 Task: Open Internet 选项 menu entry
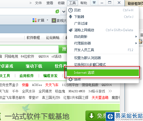coord(103,73)
